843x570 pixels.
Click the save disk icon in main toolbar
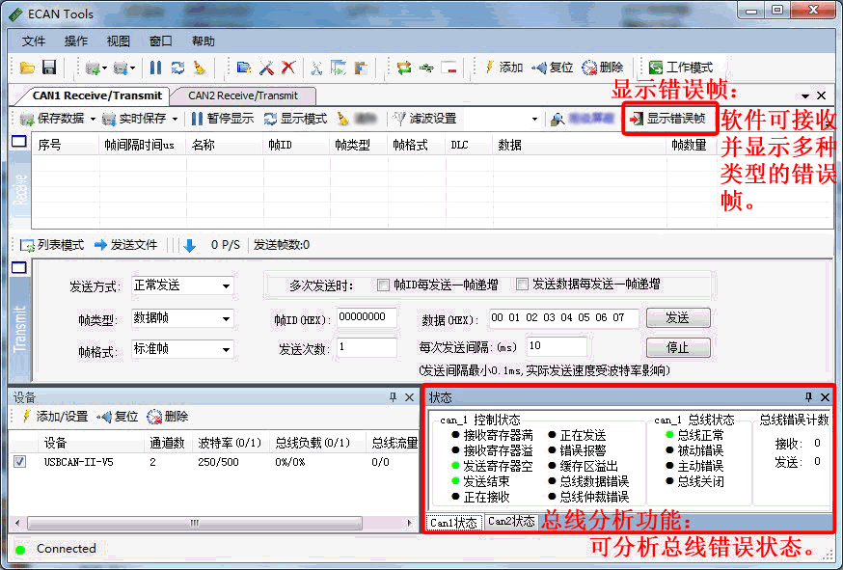pyautogui.click(x=48, y=68)
